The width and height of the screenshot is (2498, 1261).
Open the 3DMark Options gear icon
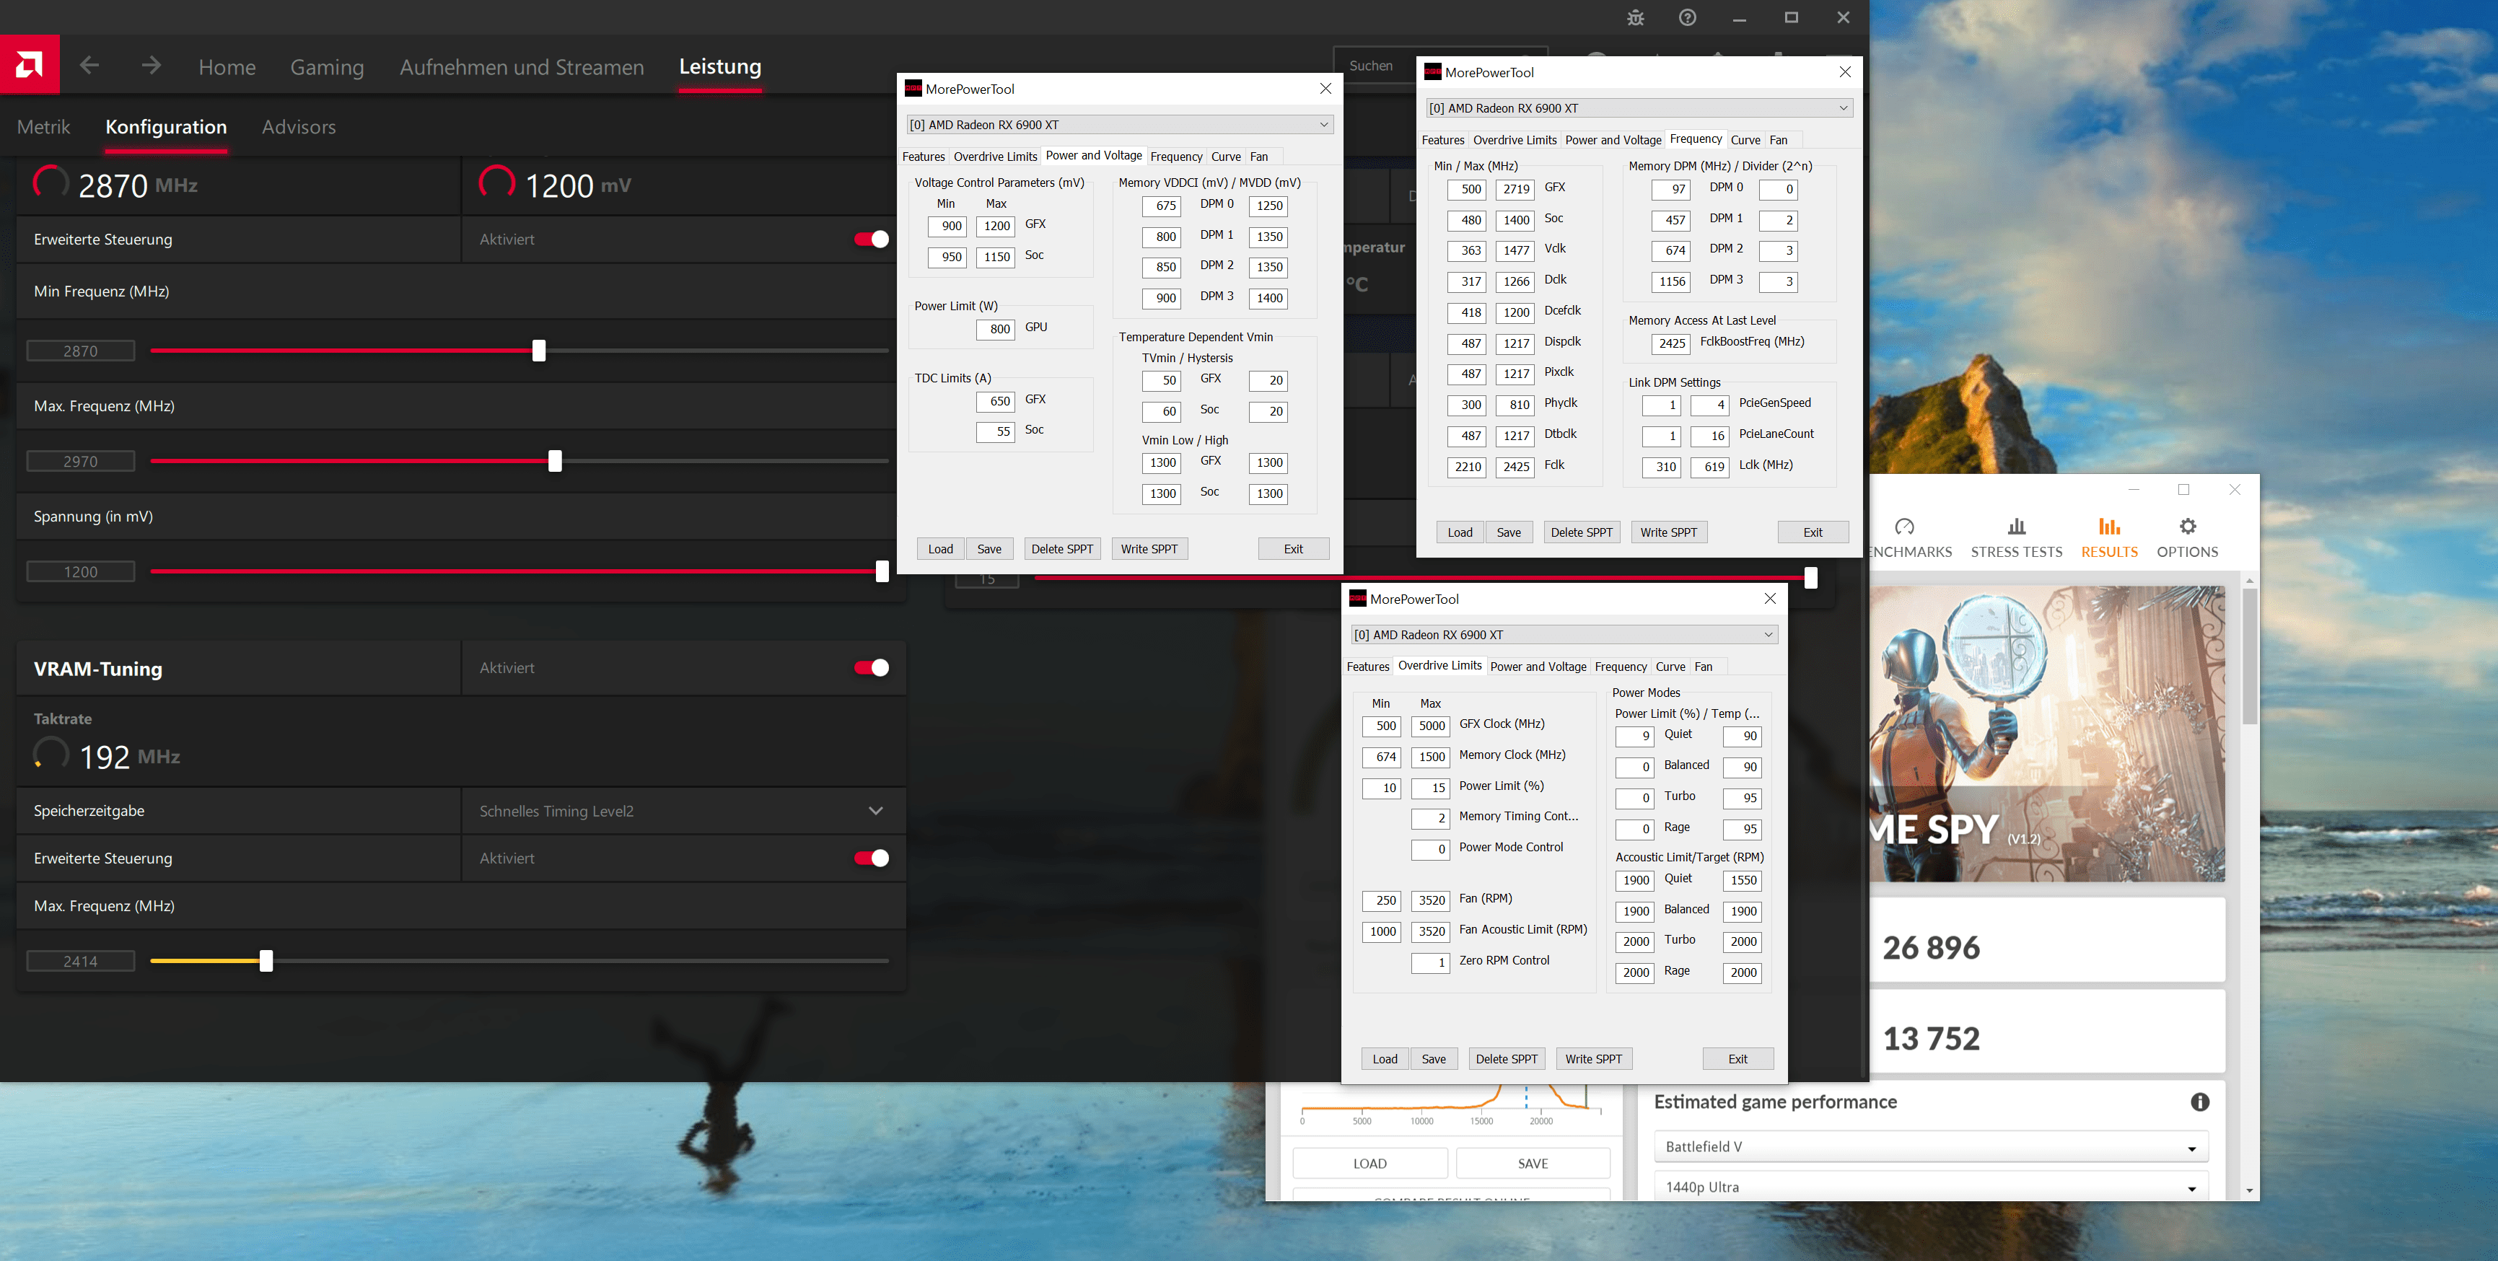click(2187, 527)
